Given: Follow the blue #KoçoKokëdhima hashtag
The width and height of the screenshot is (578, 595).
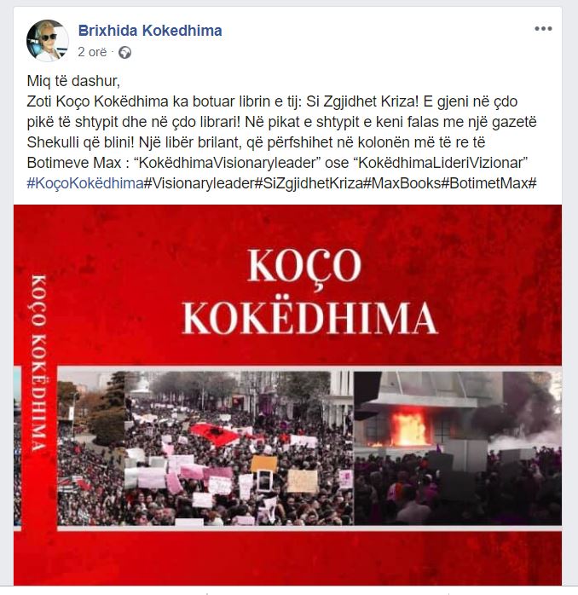Looking at the screenshot, I should click(85, 183).
